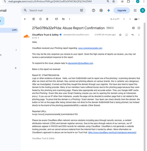147x151 pixels.
Task: Mark the email as unread
Action: point(56,19)
